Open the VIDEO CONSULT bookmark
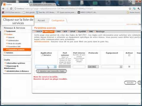 point(87,12)
